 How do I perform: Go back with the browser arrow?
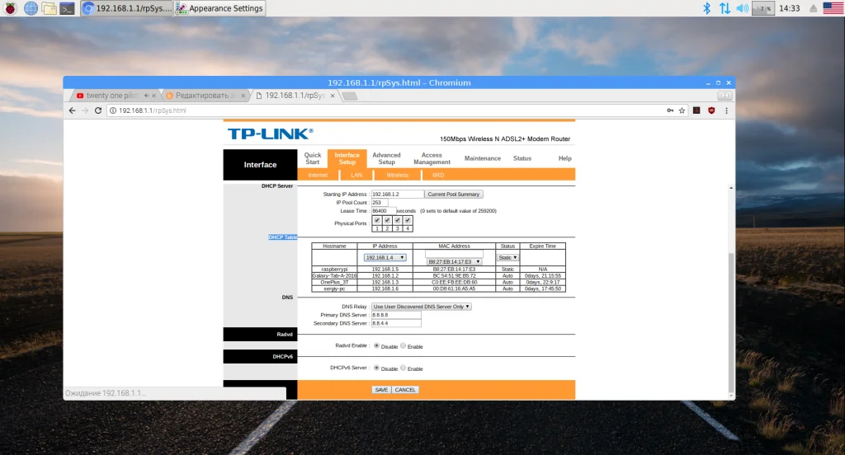coord(73,110)
